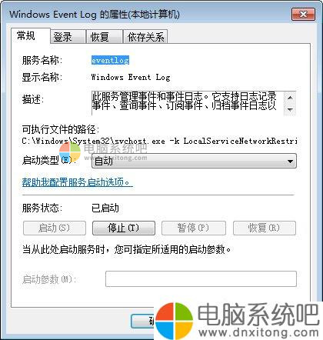Viewport: 323px width, 340px height.
Task: Expand the 启动类型 dropdown showing 自动
Action: point(194,161)
